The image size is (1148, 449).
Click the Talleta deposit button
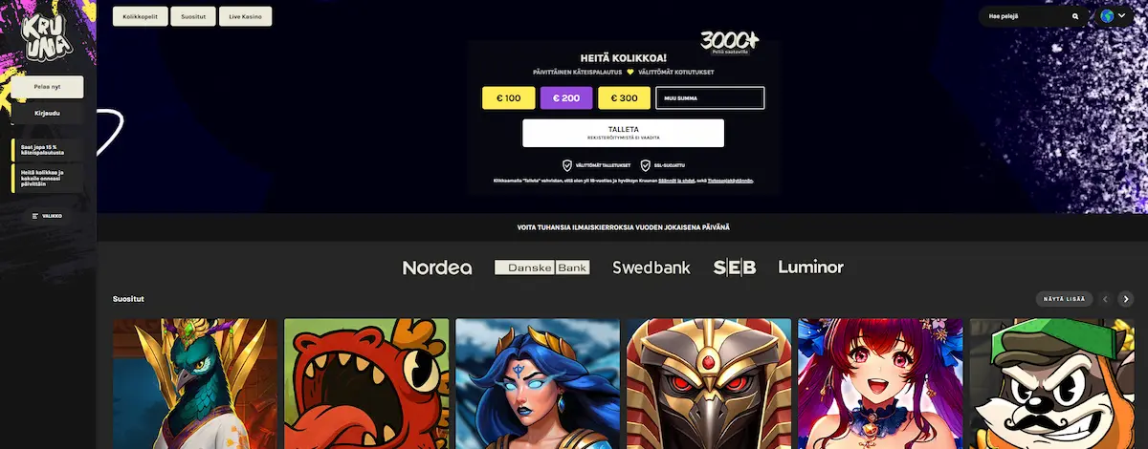(x=623, y=133)
